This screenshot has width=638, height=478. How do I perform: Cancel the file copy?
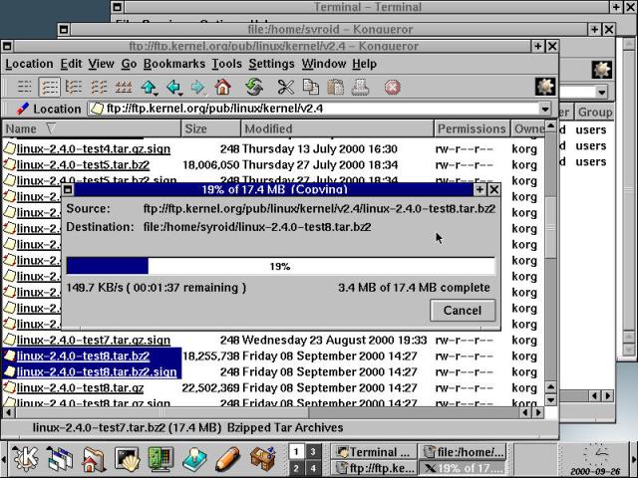point(462,310)
